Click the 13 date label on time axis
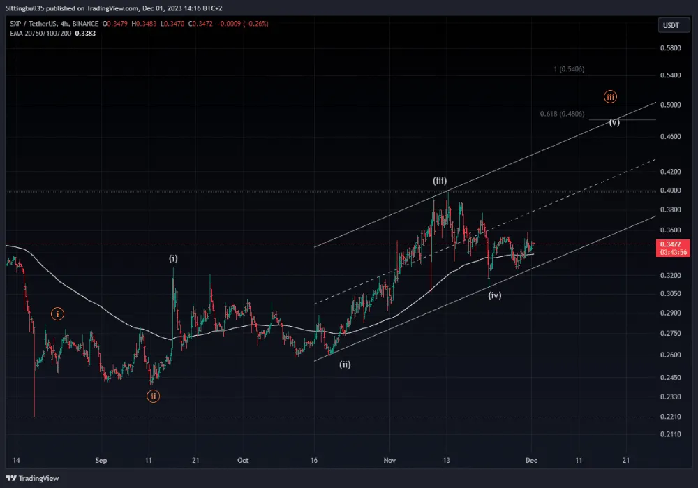The height and width of the screenshot is (488, 698). [x=446, y=460]
